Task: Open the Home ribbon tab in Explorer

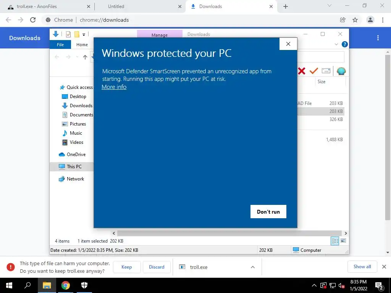Action: (82, 45)
